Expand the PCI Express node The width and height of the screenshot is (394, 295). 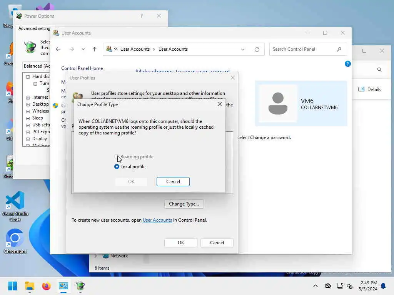(x=28, y=132)
